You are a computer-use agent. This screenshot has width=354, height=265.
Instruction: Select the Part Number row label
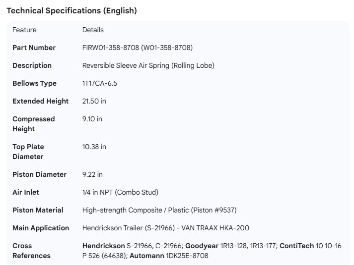[34, 48]
